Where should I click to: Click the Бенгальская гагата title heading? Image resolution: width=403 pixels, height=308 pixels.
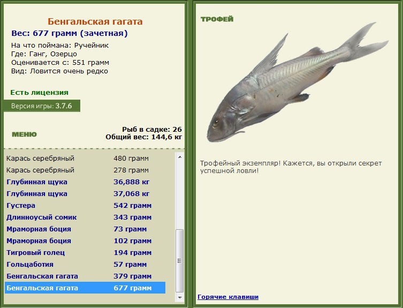pyautogui.click(x=95, y=21)
